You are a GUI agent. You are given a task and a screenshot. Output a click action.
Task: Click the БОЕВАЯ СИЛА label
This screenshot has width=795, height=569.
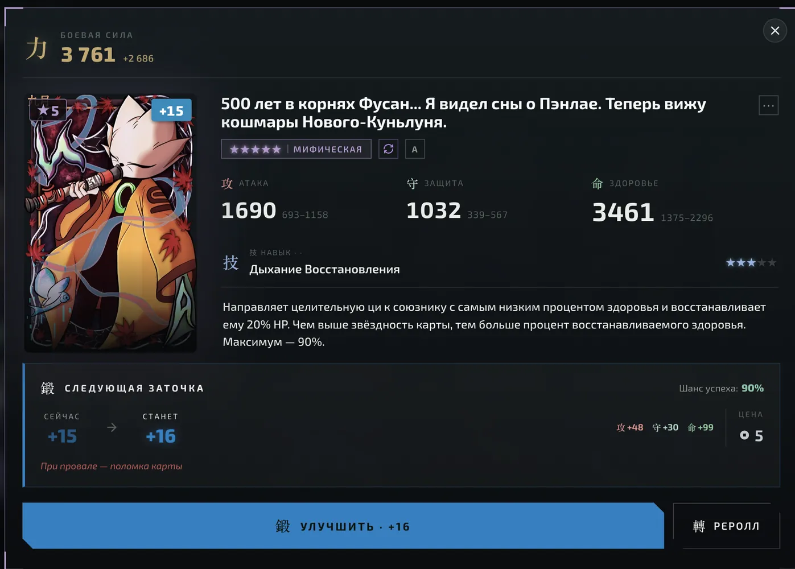pos(97,35)
